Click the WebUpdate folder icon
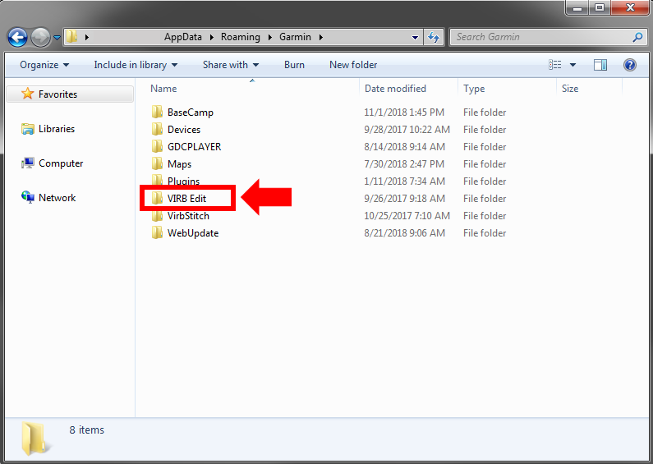 point(157,232)
